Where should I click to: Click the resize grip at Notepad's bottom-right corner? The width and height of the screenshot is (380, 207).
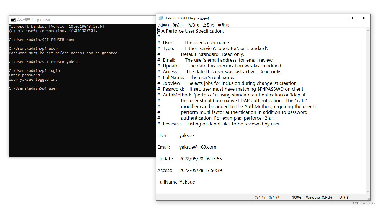pyautogui.click(x=369, y=198)
